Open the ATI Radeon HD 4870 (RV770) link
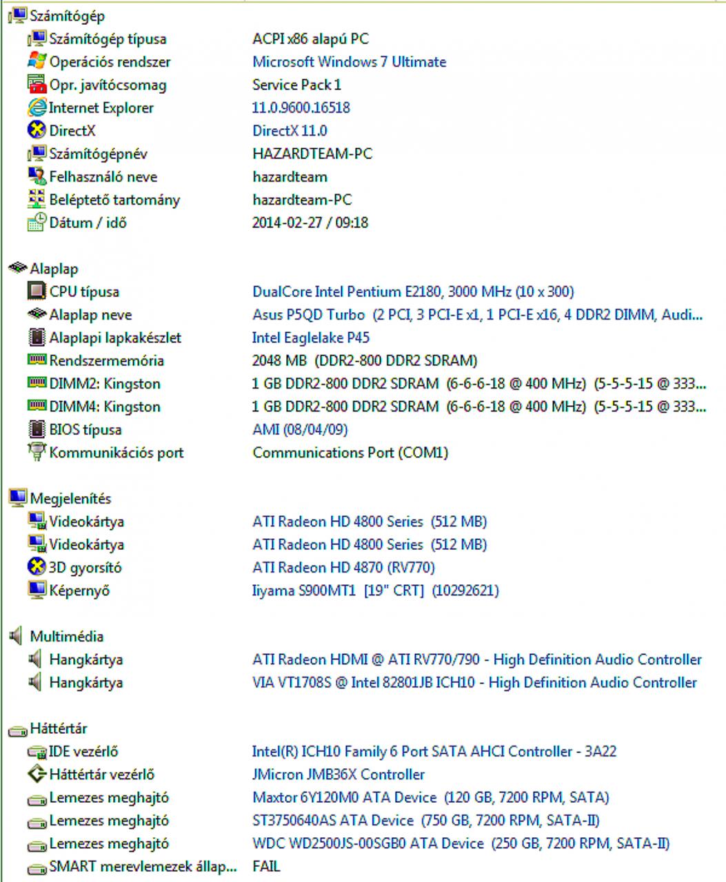This screenshot has width=726, height=882. (x=343, y=567)
